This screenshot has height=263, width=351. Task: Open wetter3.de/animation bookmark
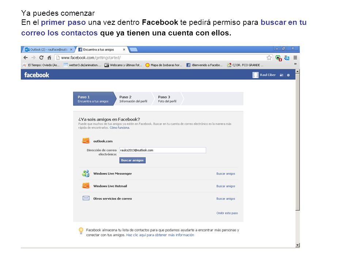82,65
